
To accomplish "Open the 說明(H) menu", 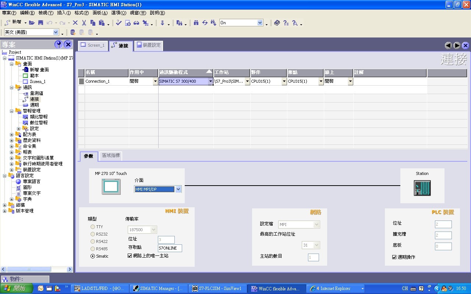I will (x=157, y=13).
